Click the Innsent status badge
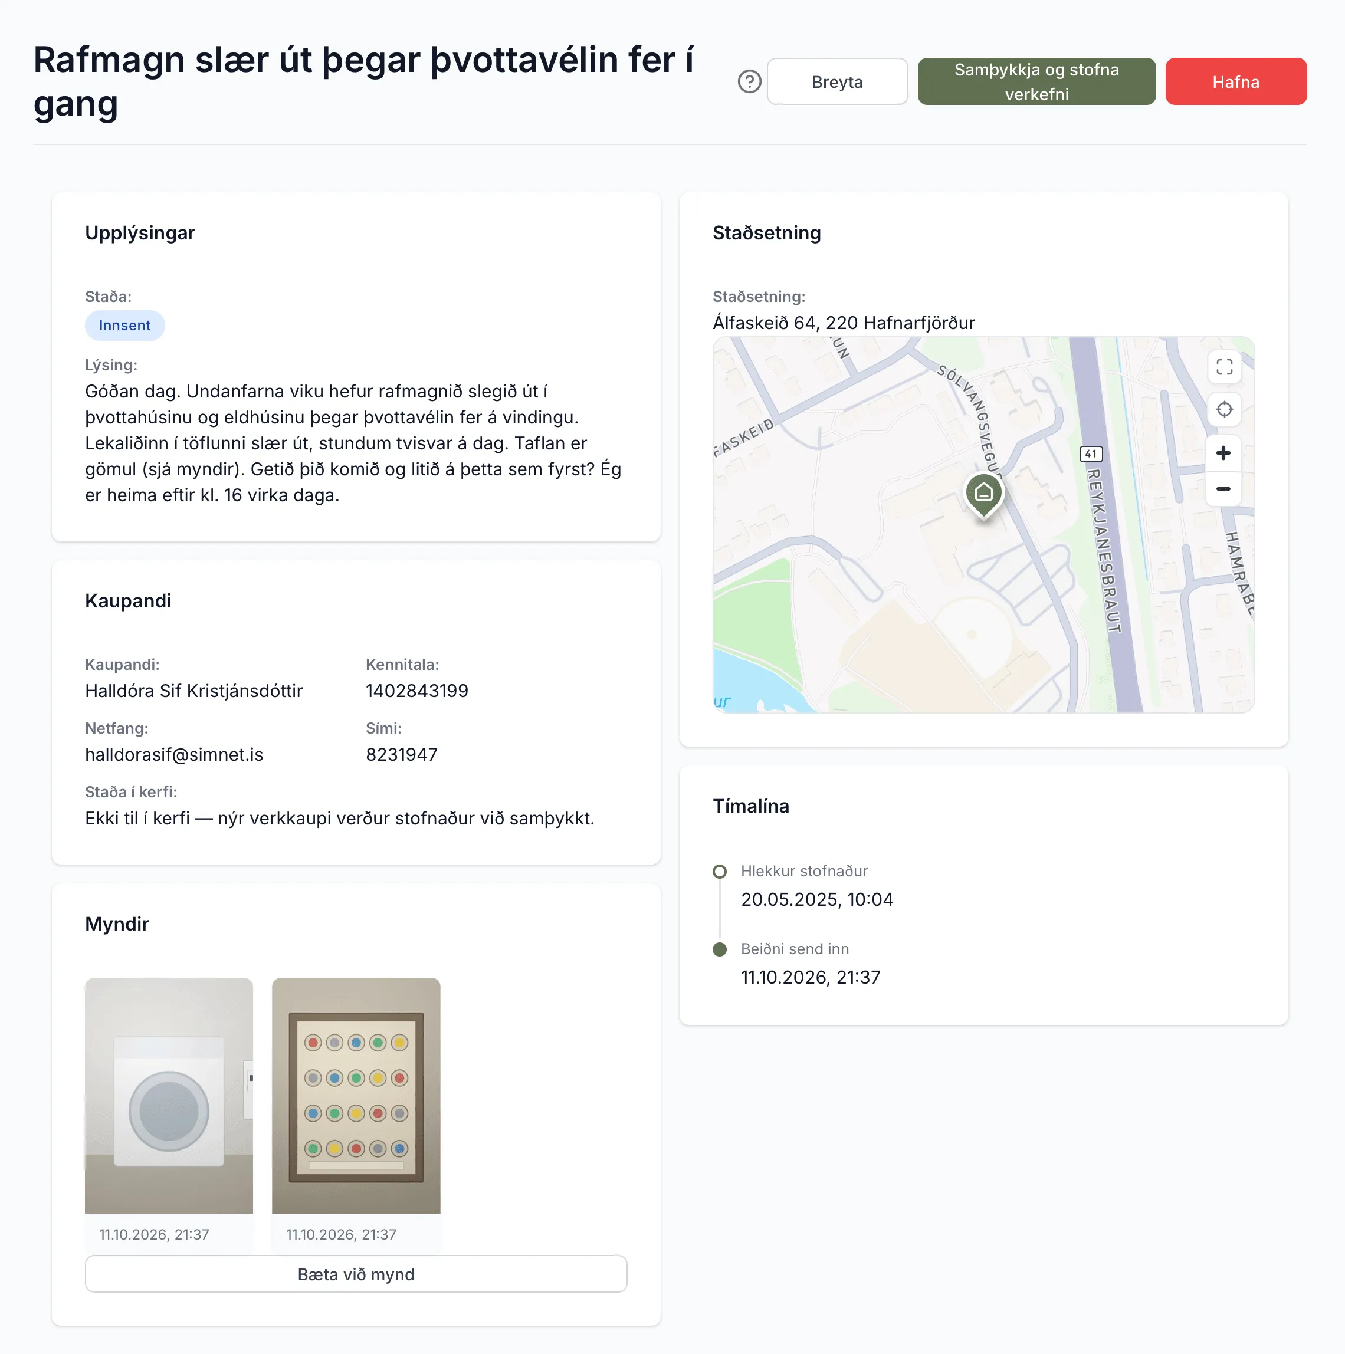The height and width of the screenshot is (1354, 1345). point(124,326)
